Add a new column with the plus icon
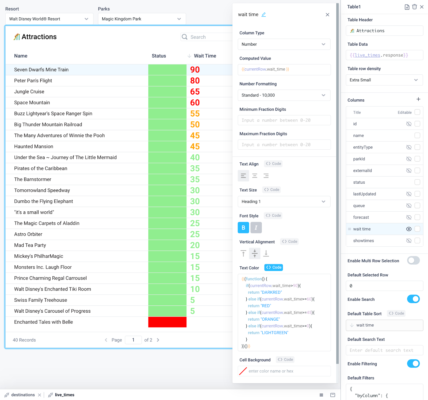 [x=418, y=99]
